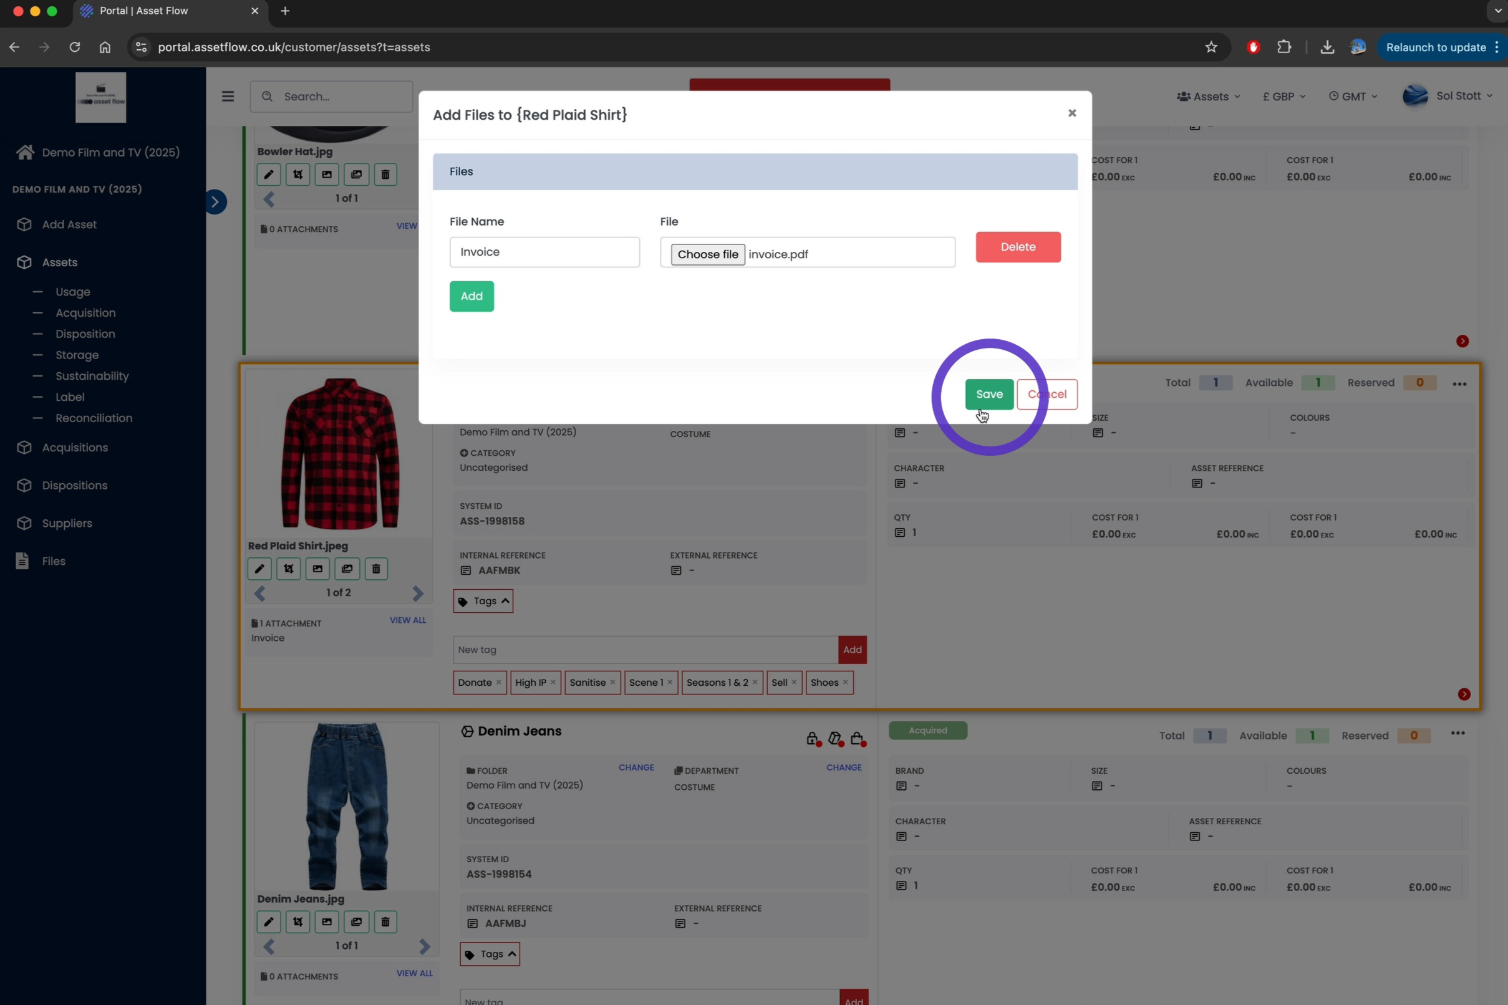This screenshot has height=1005, width=1508.
Task: Open Suppliers in the sidebar
Action: click(54, 524)
